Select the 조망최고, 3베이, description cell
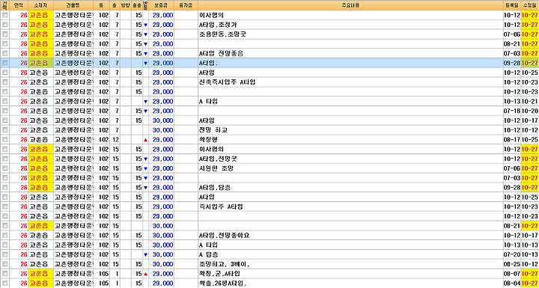539x288 pixels. coord(350,264)
